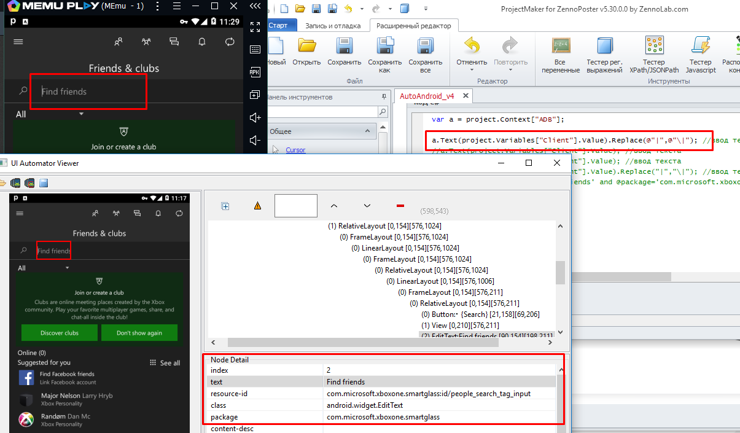Open Тестер XPath/JSONPath tool

pos(654,55)
